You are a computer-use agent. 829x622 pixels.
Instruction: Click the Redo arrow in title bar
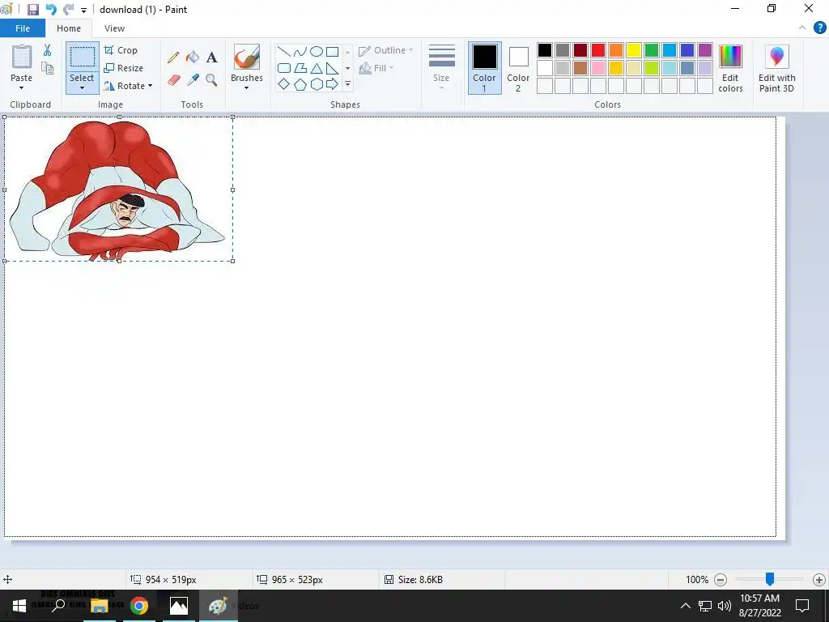tap(68, 10)
